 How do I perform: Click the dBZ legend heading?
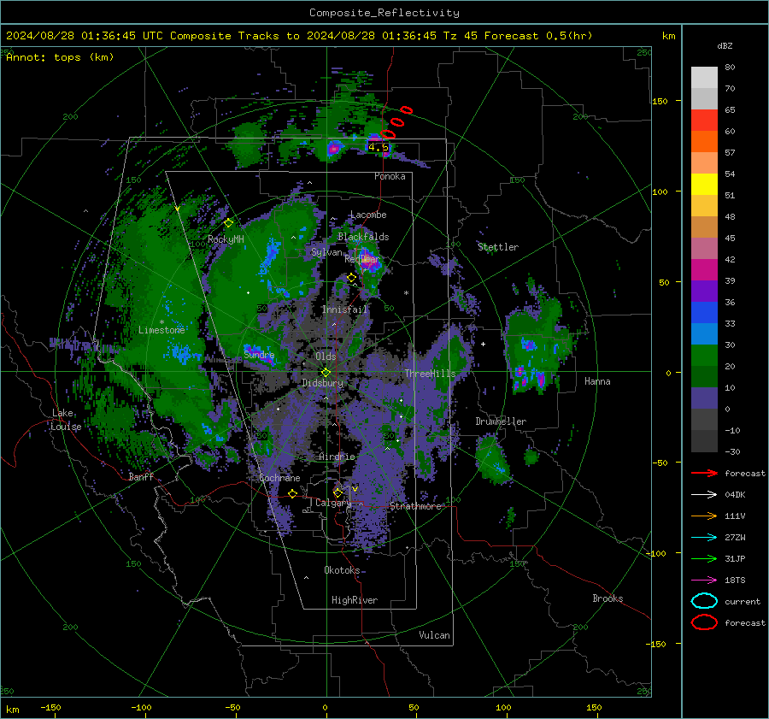coord(725,45)
